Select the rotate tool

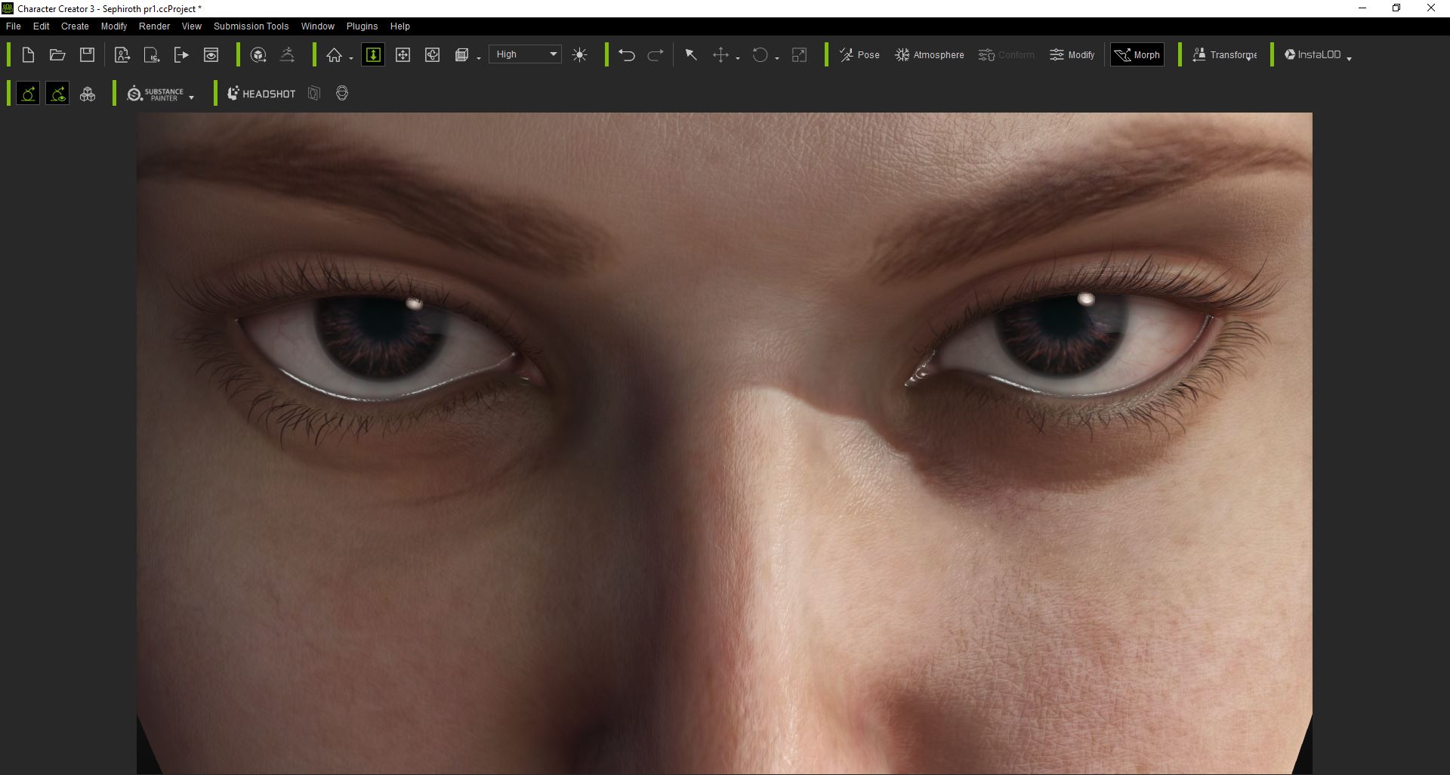760,54
